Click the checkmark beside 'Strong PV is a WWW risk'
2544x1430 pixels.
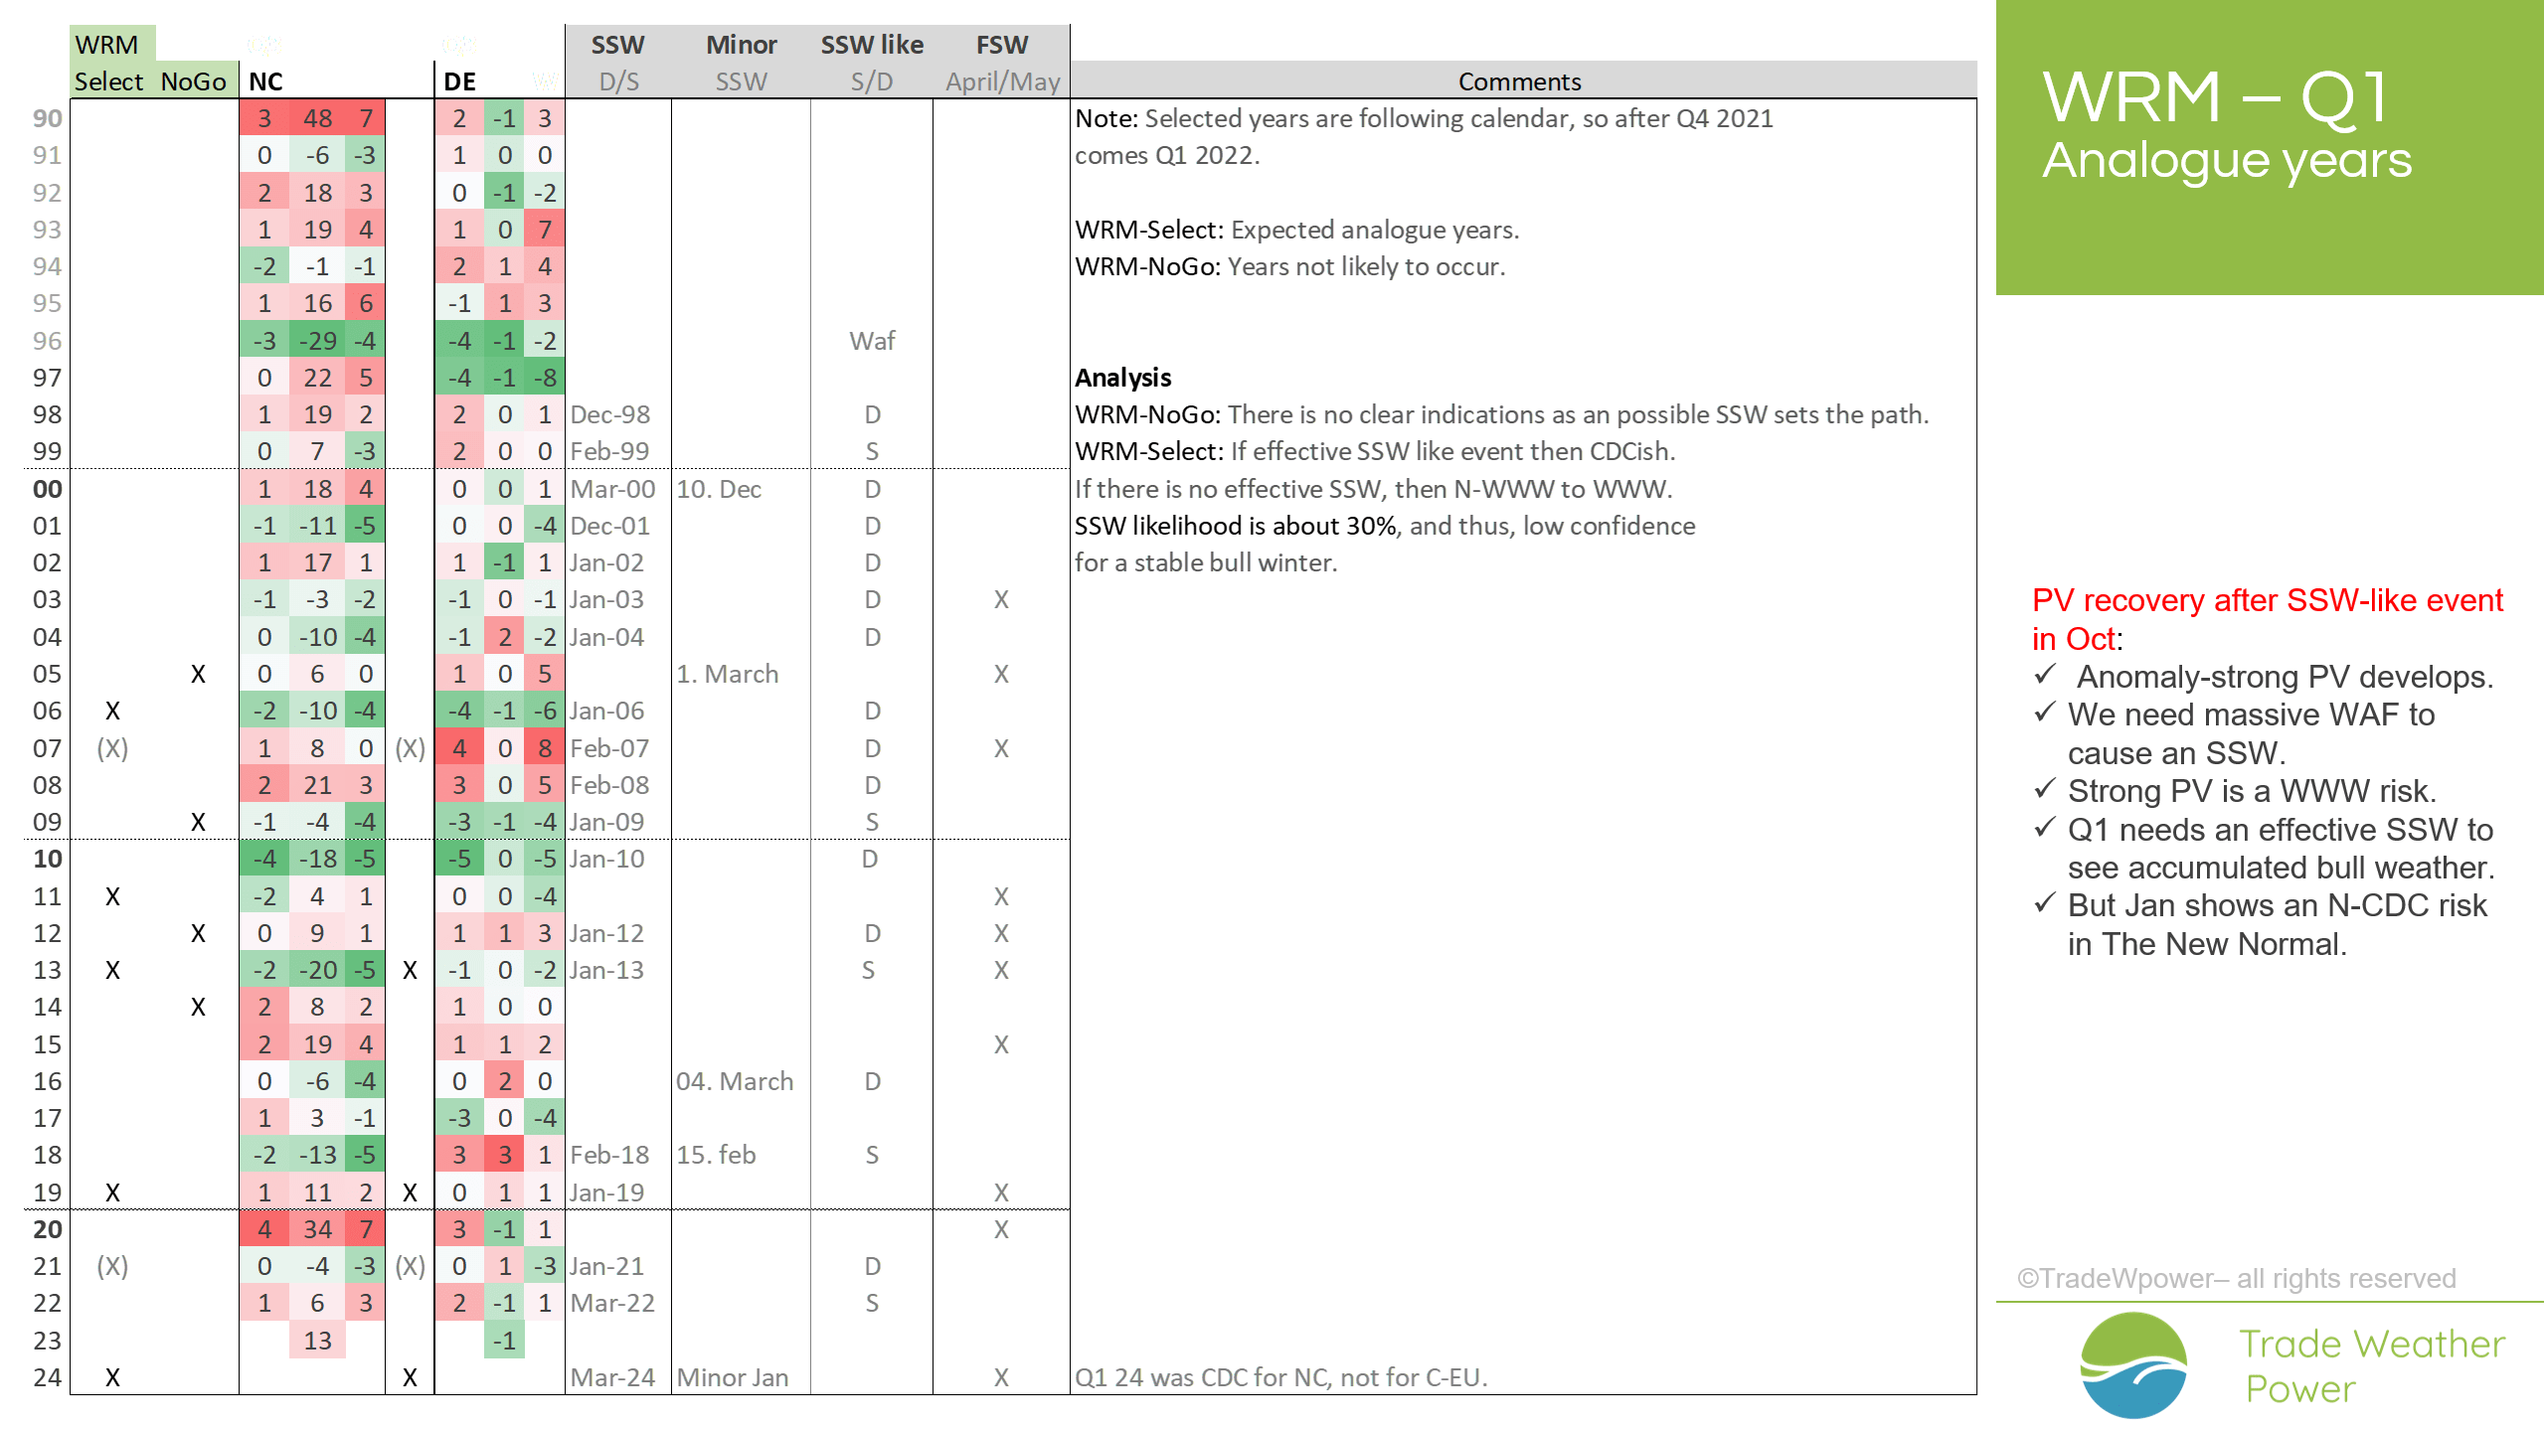[x=2045, y=790]
